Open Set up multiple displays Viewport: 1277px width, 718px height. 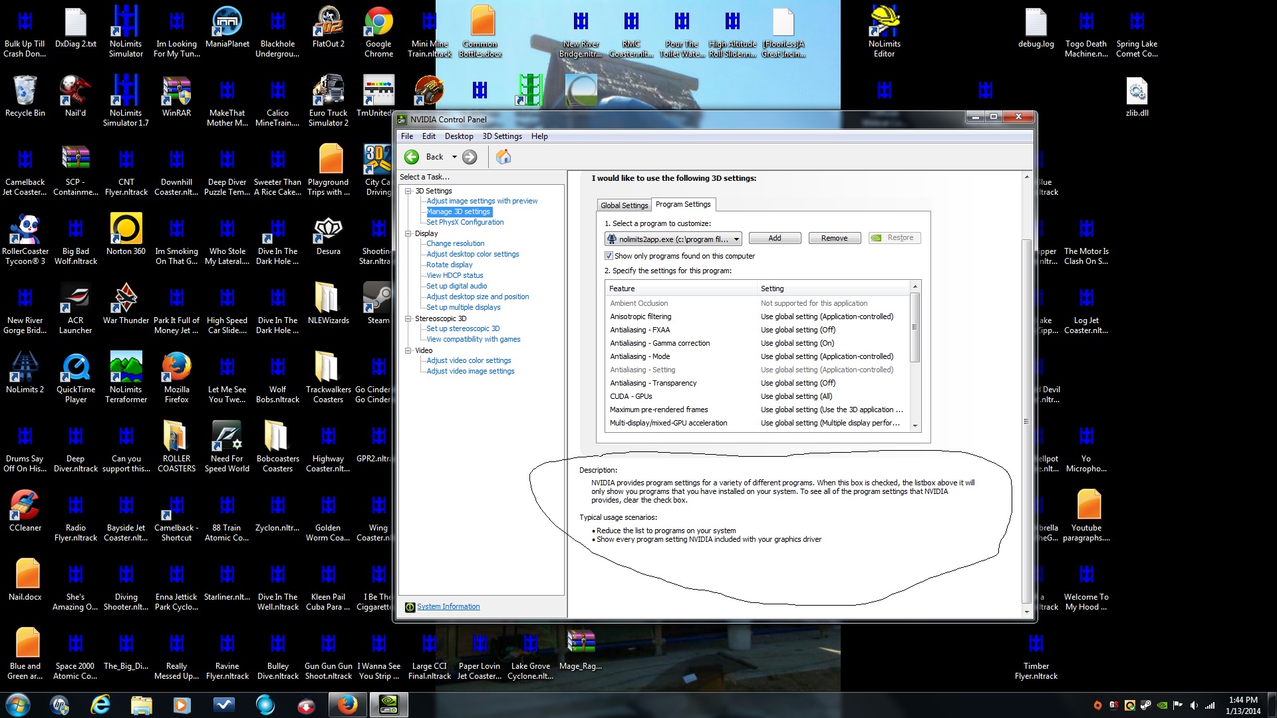click(x=463, y=307)
